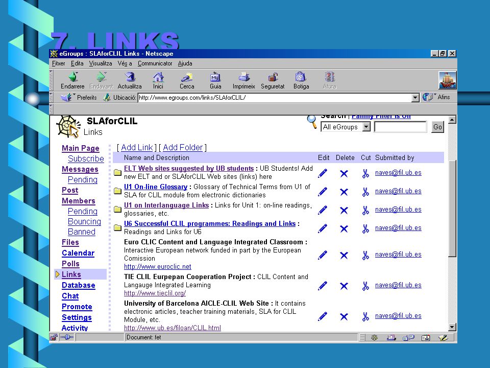Edit pencil for ELT Web sites folder

point(323,173)
